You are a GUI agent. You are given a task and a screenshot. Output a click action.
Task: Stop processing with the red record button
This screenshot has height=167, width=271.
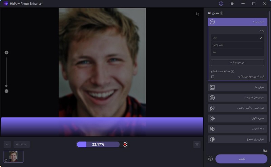[125, 144]
